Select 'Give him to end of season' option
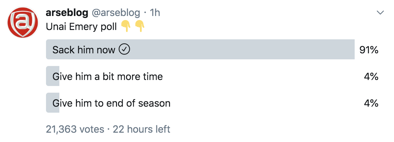 (111, 103)
